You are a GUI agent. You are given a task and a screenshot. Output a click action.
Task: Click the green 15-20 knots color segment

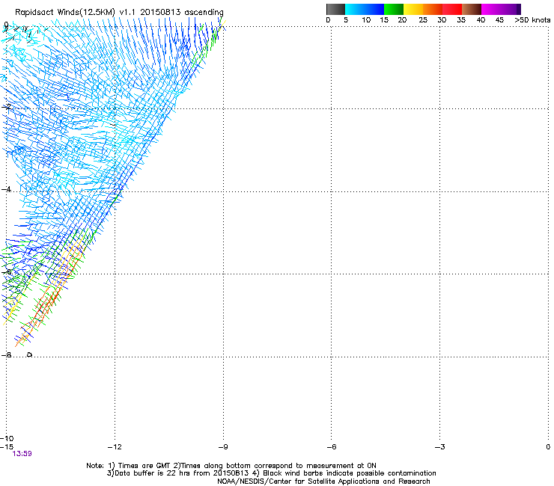(x=394, y=9)
